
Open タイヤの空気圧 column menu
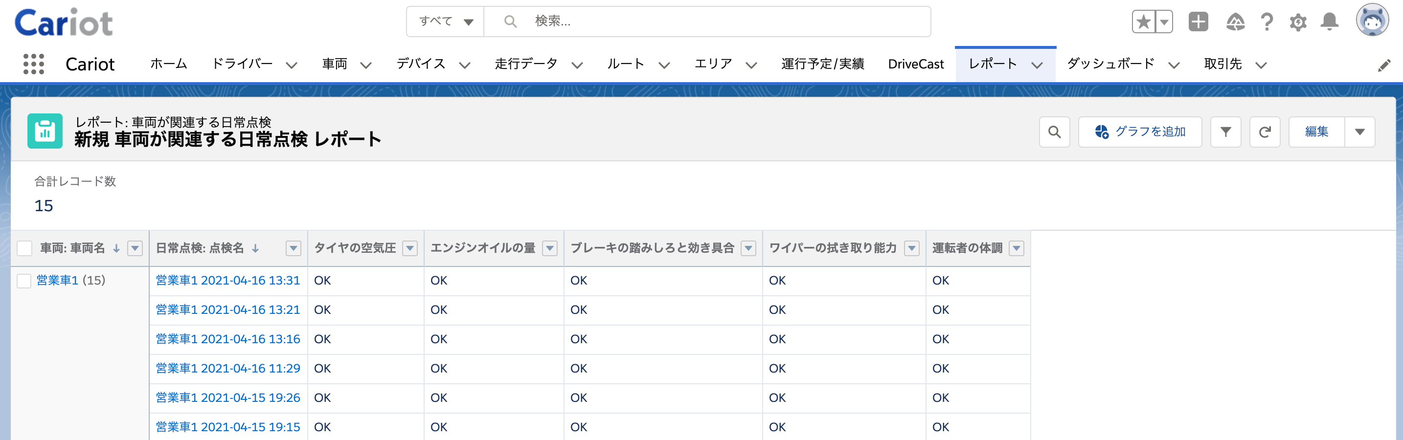pos(410,248)
